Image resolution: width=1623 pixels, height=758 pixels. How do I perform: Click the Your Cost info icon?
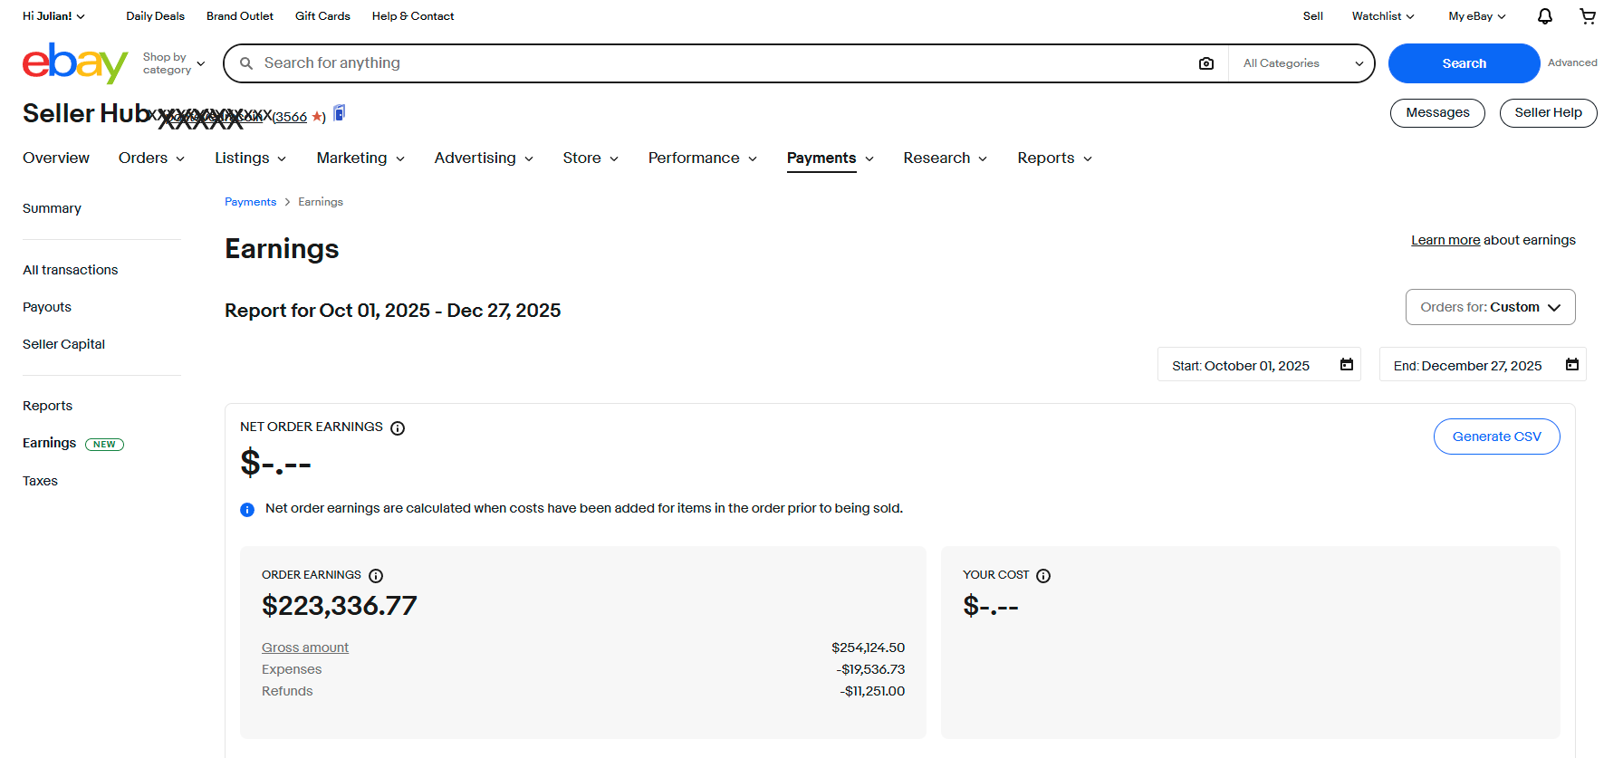pyautogui.click(x=1043, y=576)
